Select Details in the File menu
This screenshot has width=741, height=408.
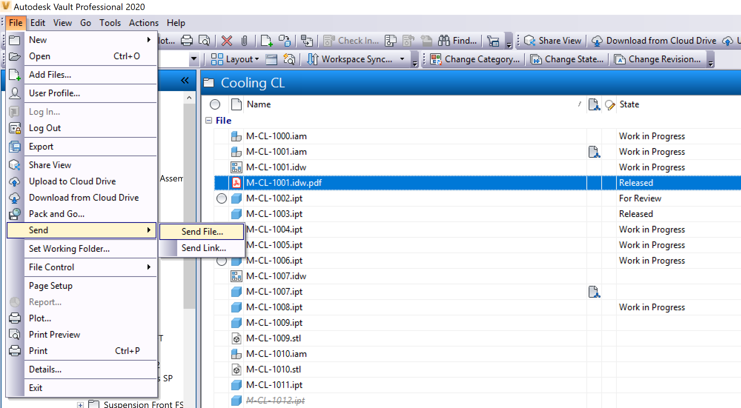point(90,369)
